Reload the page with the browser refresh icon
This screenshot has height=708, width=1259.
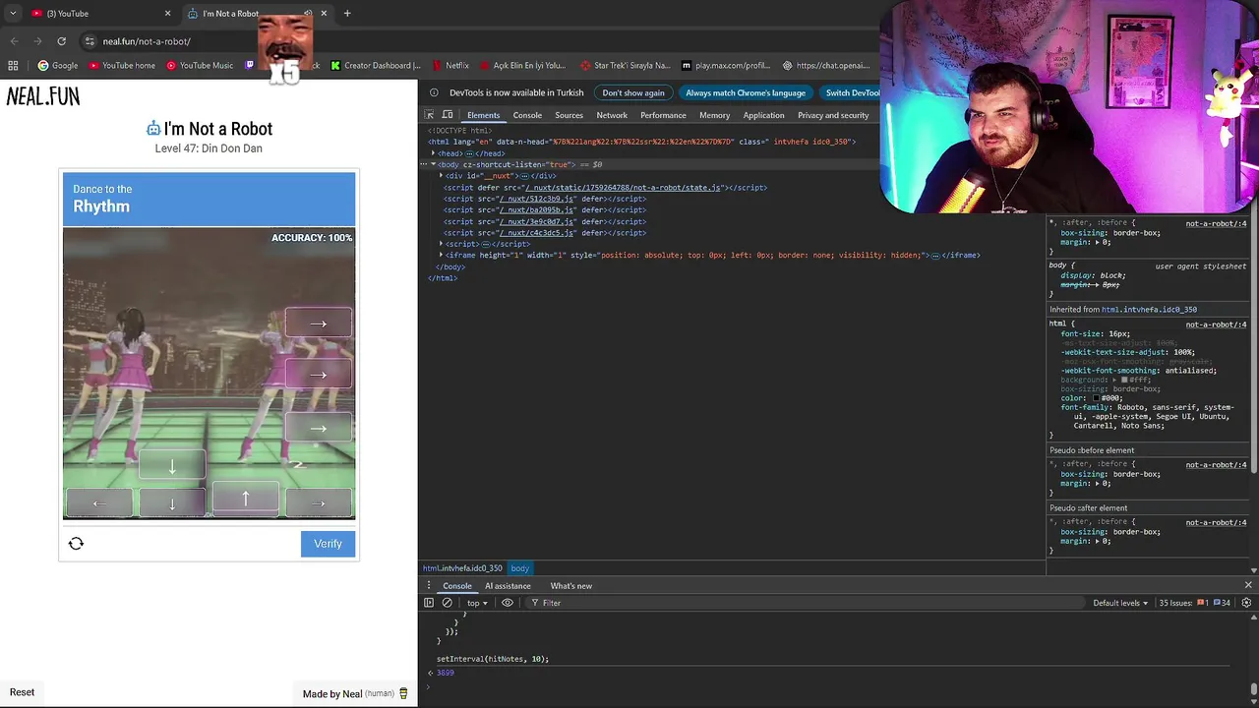[61, 41]
